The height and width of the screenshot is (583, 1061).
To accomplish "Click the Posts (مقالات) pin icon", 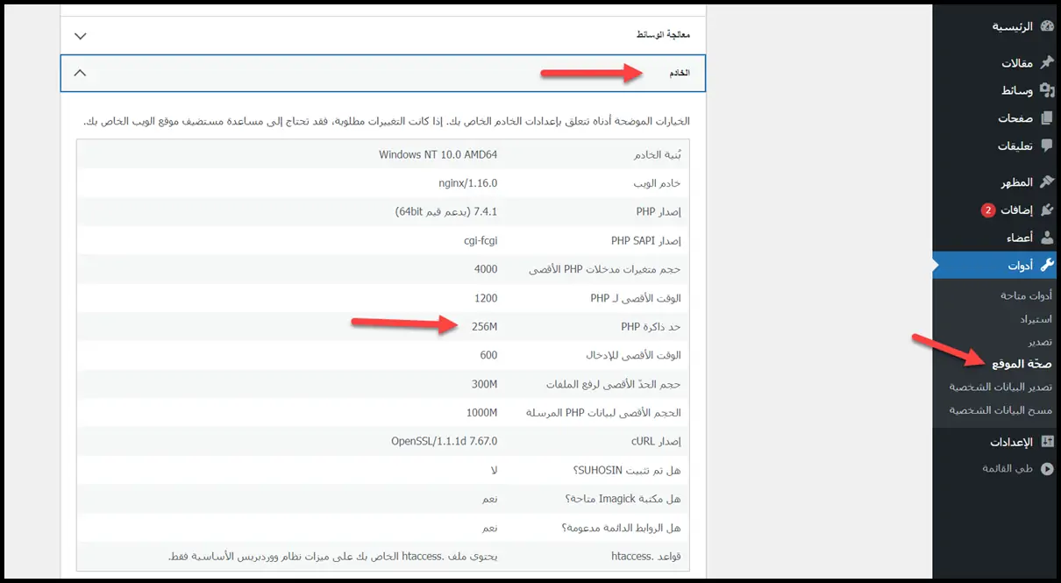I will [x=1046, y=63].
